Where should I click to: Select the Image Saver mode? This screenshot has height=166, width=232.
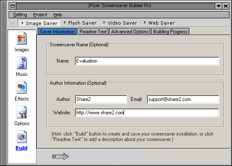[39, 23]
